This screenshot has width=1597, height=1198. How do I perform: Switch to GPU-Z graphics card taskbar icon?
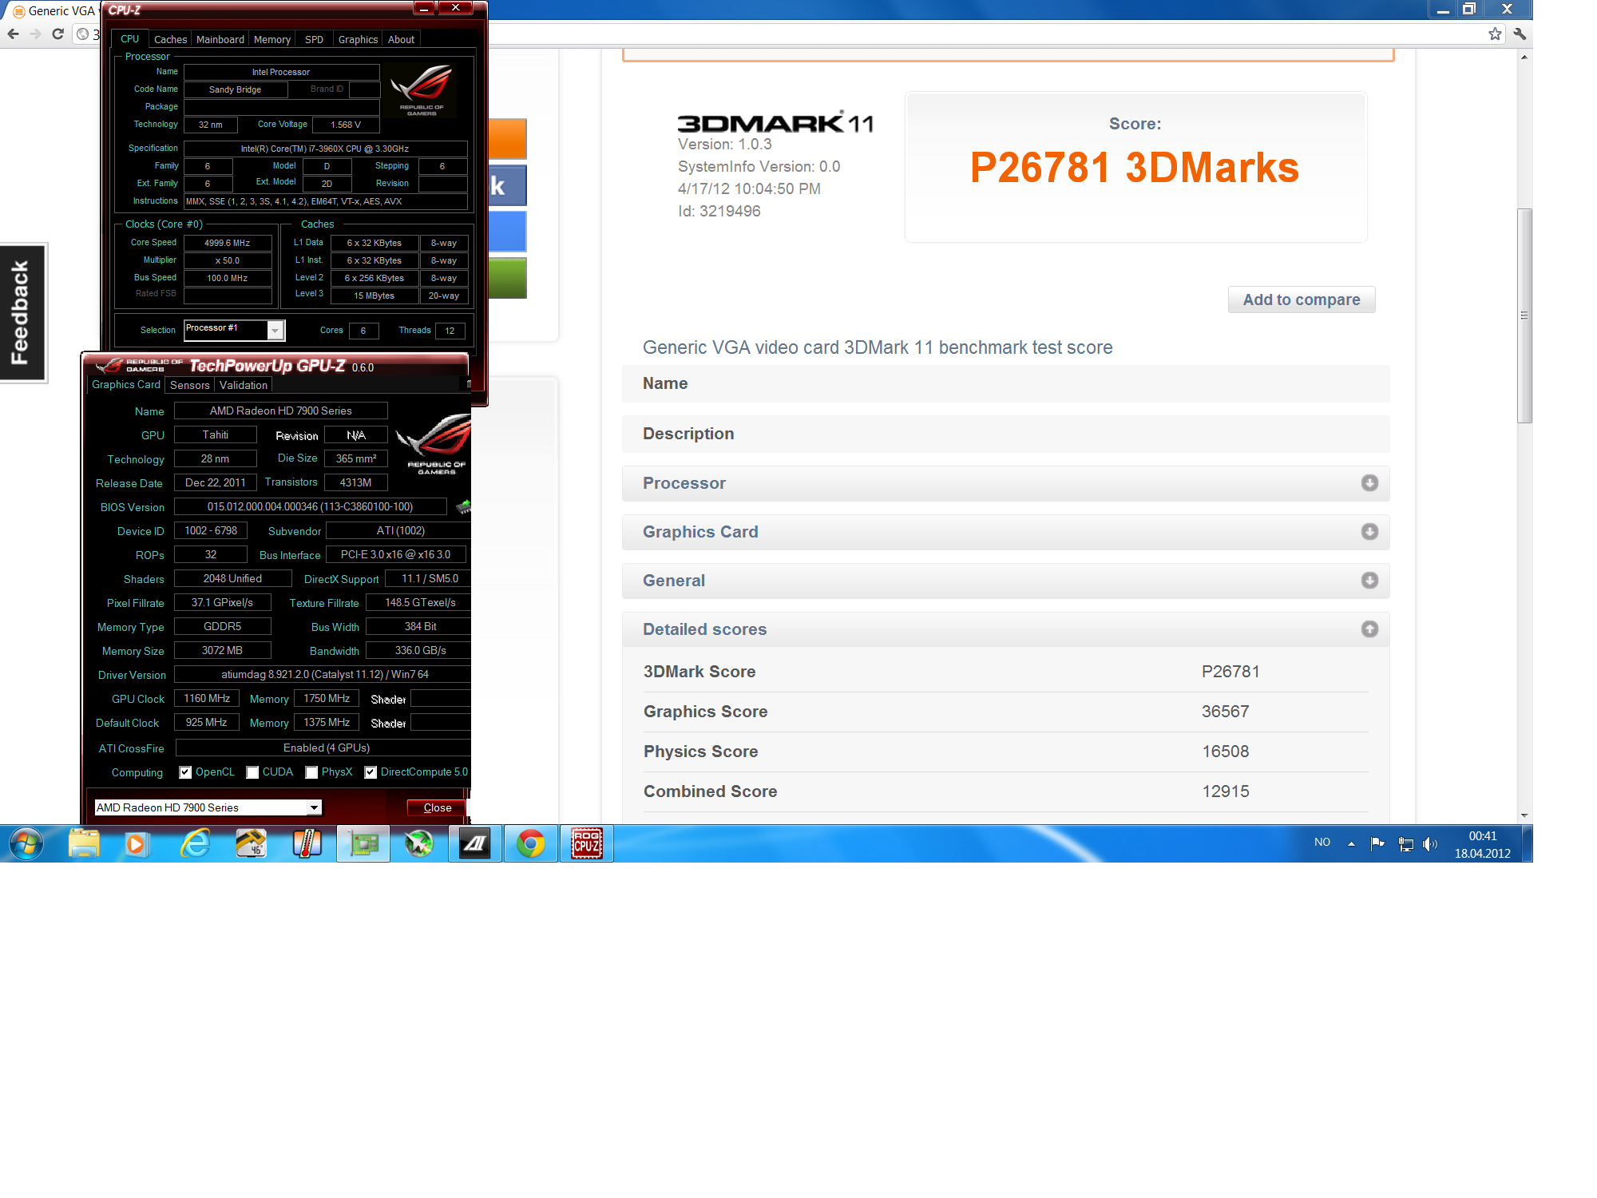point(363,843)
